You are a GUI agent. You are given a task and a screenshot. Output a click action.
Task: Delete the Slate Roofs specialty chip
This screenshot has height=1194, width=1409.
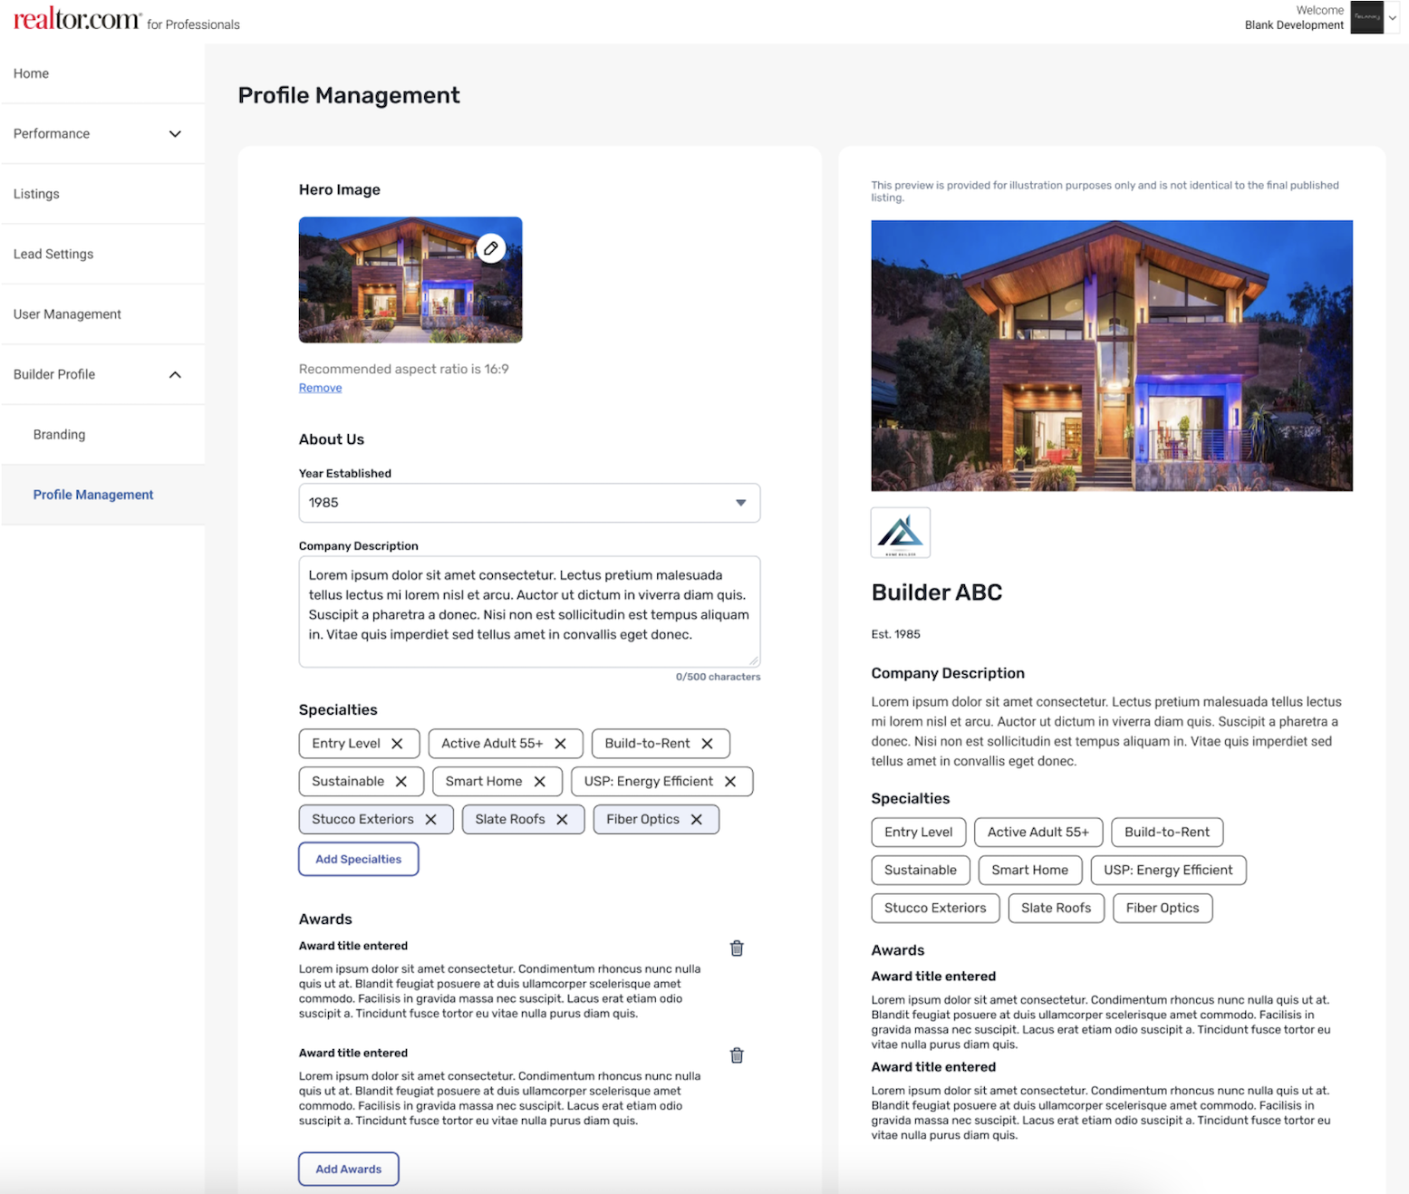coord(563,820)
